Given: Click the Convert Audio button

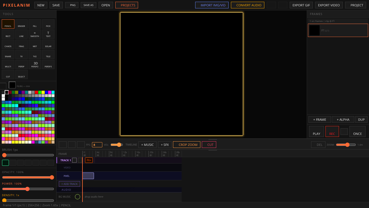Looking at the screenshot, I should click(x=248, y=5).
